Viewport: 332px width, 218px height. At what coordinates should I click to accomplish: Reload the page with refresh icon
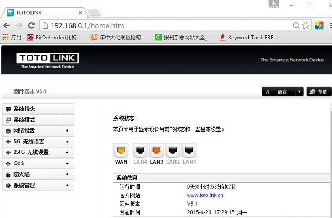click(x=32, y=25)
